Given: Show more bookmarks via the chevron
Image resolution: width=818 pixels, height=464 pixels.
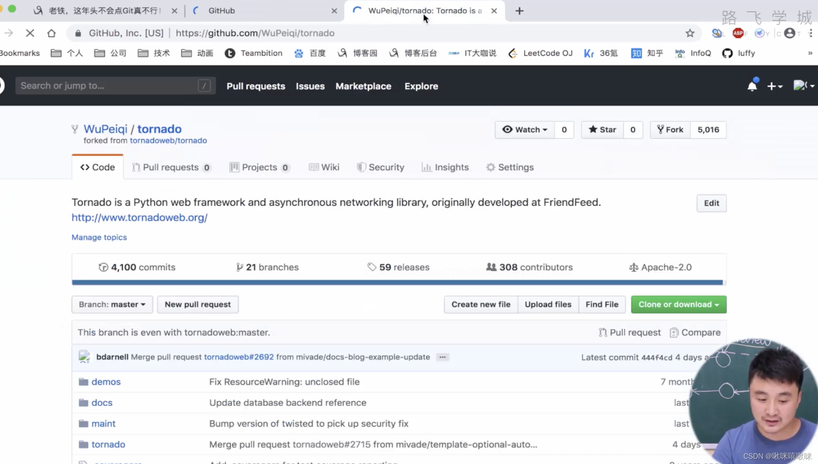Looking at the screenshot, I should (x=810, y=53).
